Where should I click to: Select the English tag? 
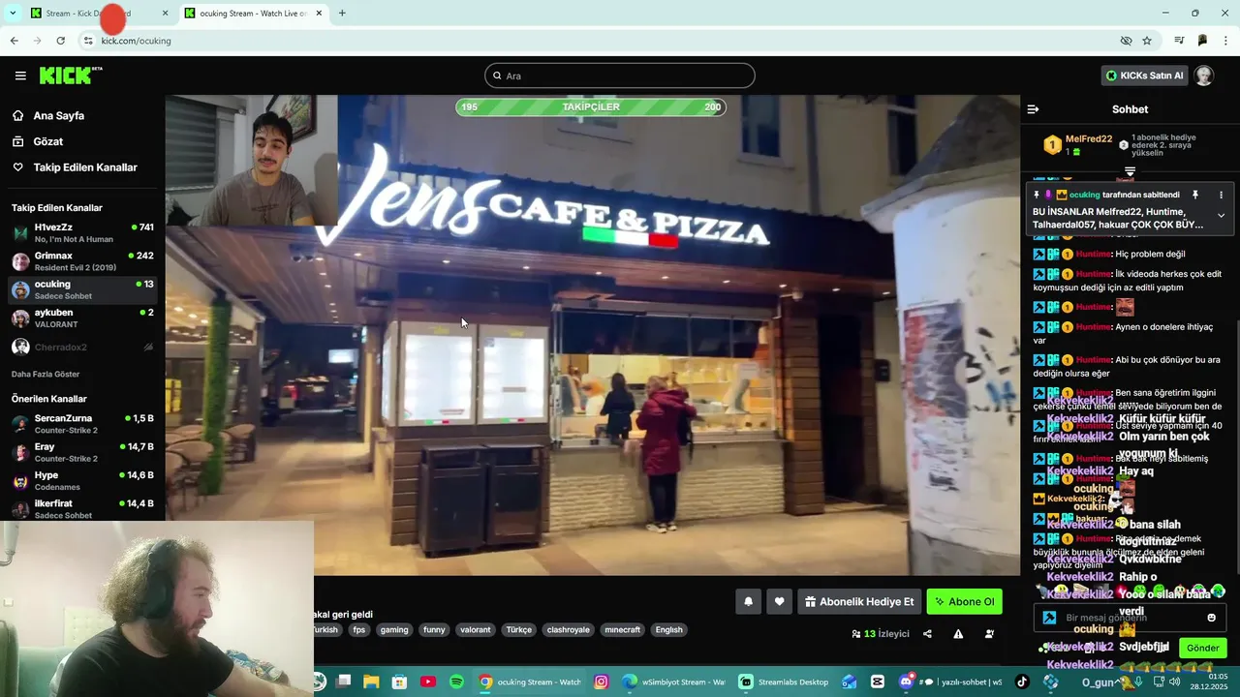tap(669, 629)
